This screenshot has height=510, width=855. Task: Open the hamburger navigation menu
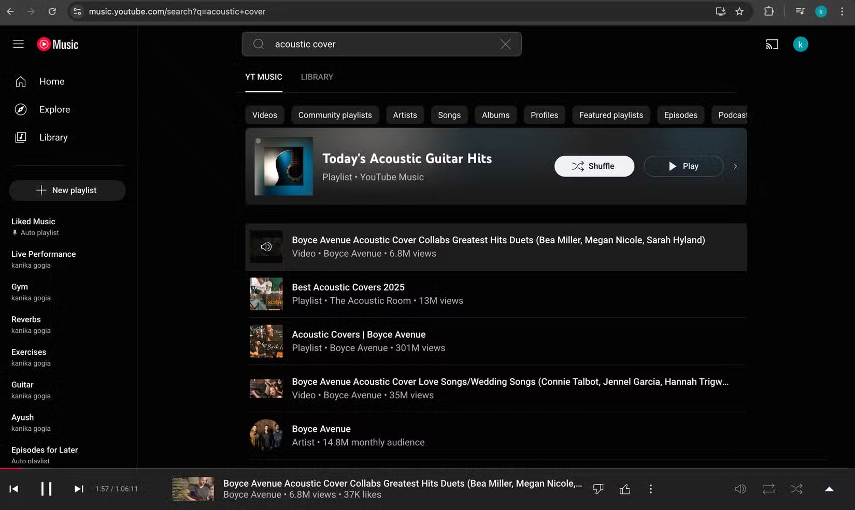point(18,44)
